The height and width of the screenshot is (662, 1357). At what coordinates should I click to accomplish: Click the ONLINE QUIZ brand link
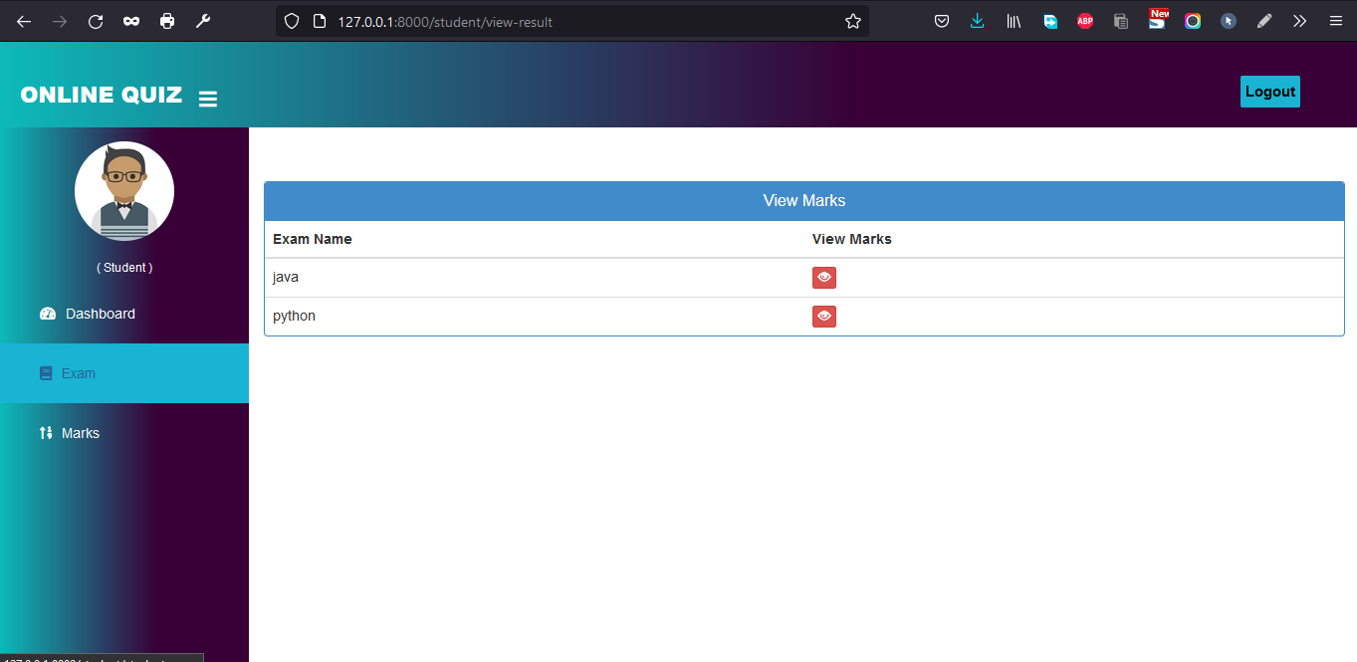click(101, 95)
